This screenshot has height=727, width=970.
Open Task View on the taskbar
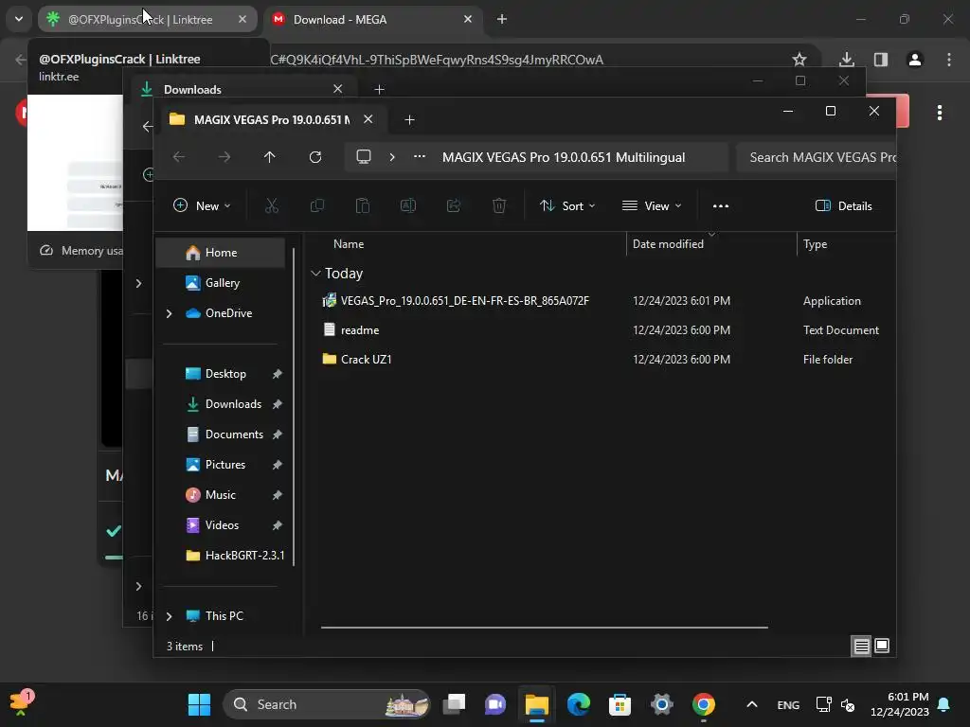click(454, 704)
